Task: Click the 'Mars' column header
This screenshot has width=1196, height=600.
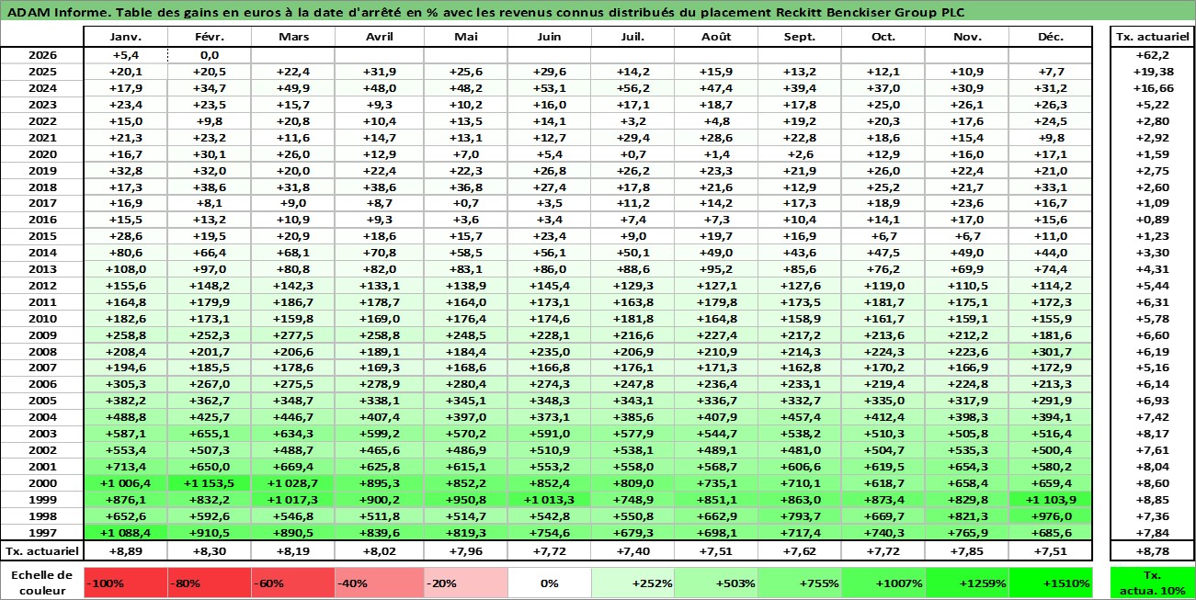Action: 292,37
